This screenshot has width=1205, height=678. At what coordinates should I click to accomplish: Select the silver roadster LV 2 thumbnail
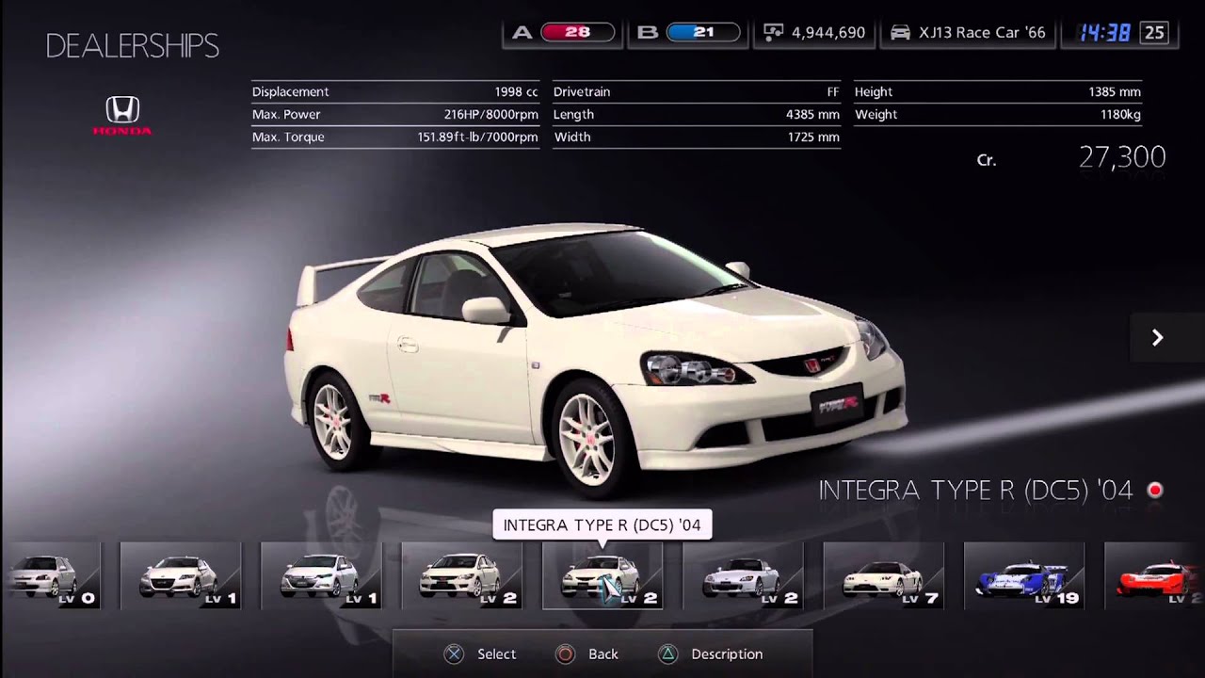click(x=743, y=575)
